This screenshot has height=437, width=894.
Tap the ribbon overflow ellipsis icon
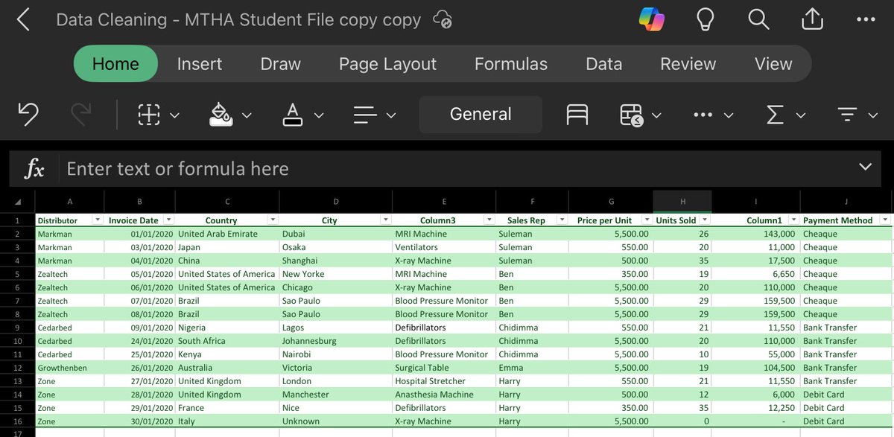tap(703, 115)
